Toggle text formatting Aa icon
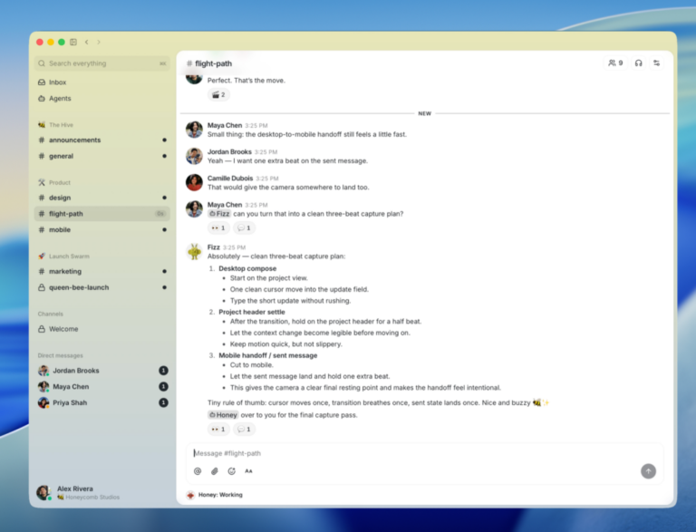The image size is (696, 532). coord(248,471)
